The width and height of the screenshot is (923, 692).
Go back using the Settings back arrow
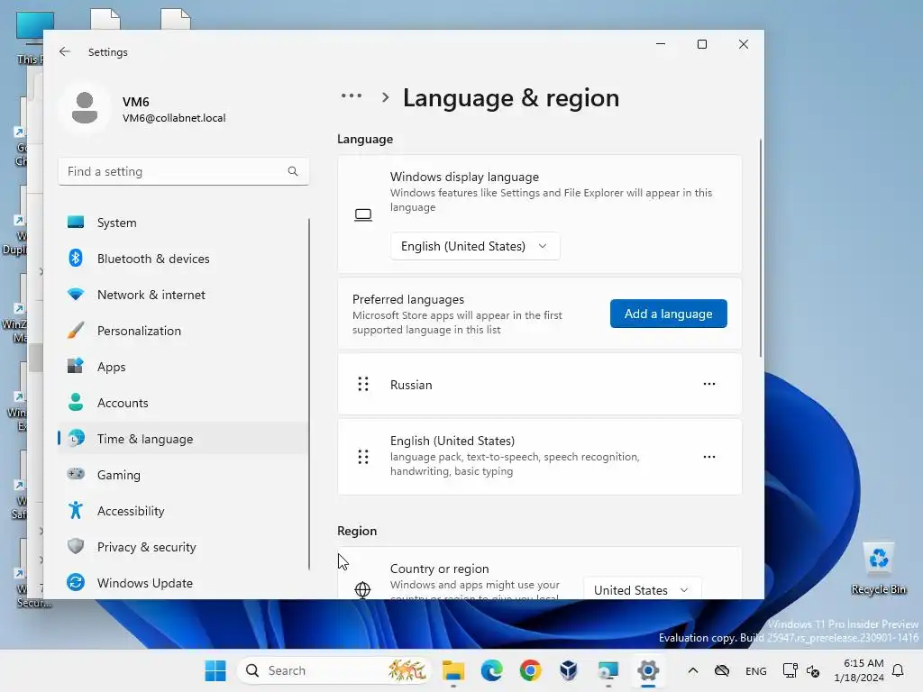tap(65, 51)
